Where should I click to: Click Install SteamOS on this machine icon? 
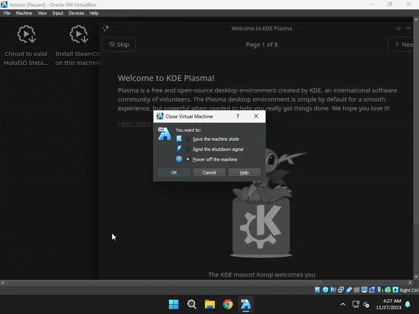[77, 45]
